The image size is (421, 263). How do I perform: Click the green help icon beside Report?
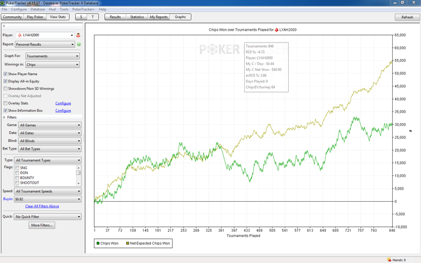tap(79, 44)
